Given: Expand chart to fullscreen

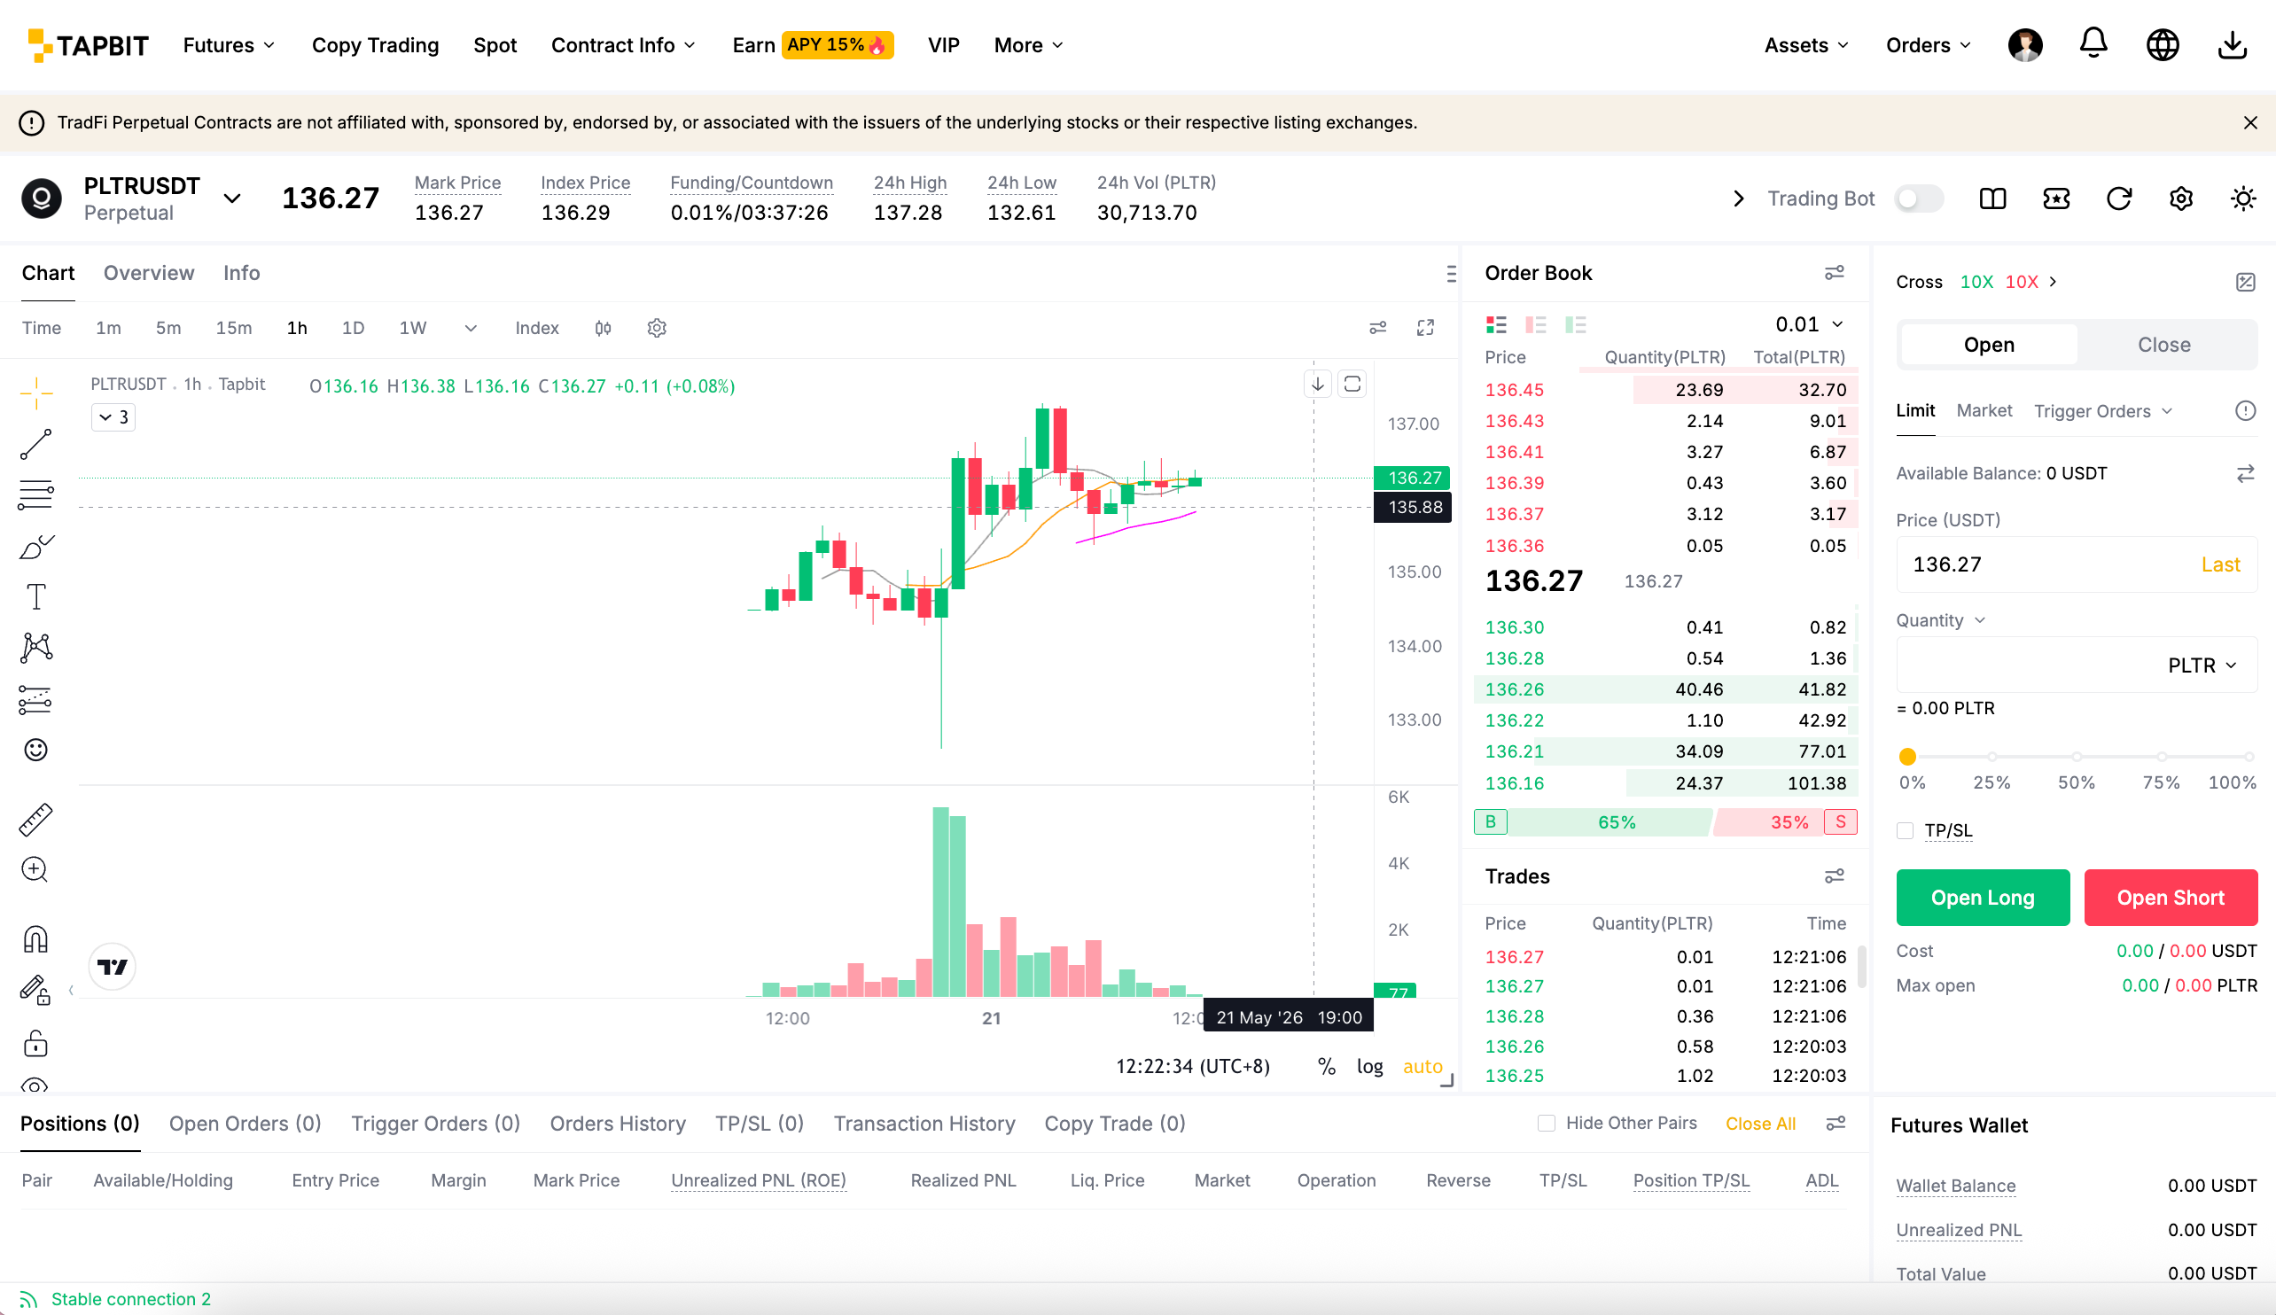Looking at the screenshot, I should [x=1425, y=328].
